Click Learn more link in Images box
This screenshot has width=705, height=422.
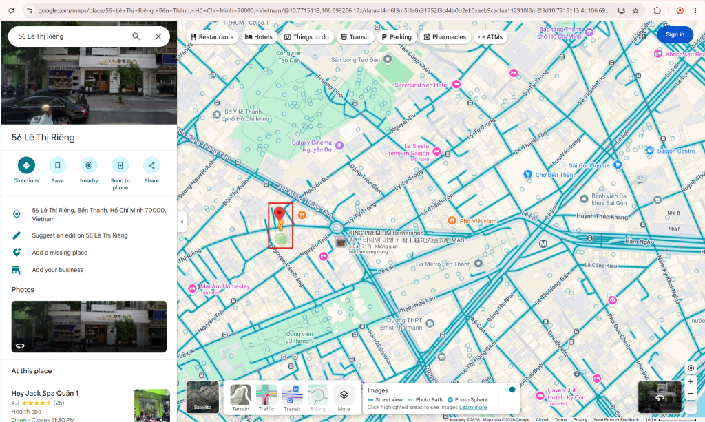click(x=473, y=407)
